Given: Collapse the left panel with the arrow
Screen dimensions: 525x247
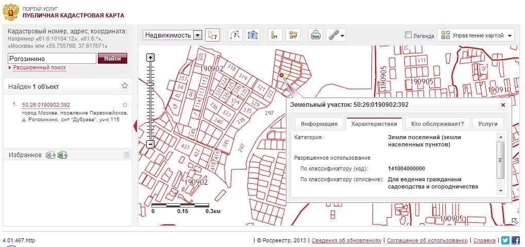Looking at the screenshot, I should click(136, 126).
